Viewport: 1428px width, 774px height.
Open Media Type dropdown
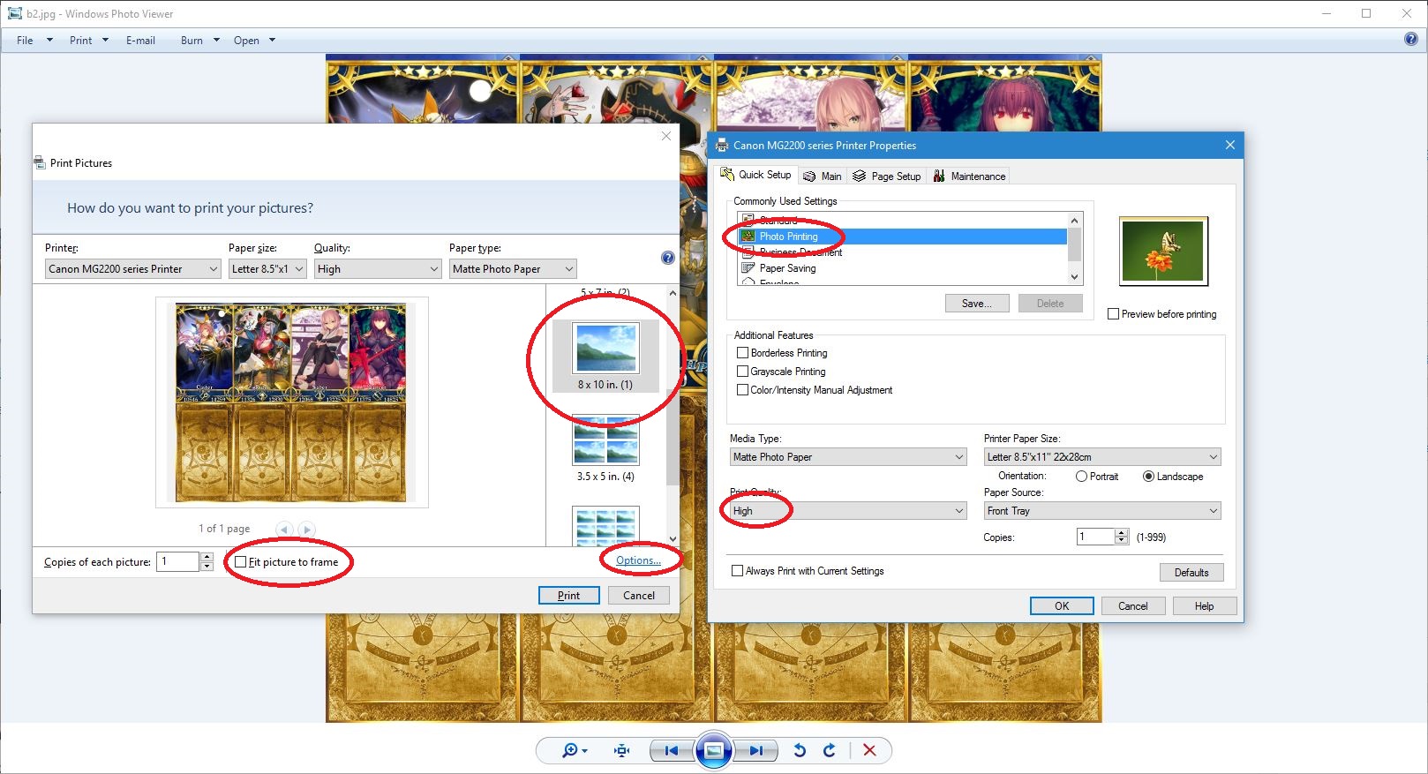(x=848, y=457)
